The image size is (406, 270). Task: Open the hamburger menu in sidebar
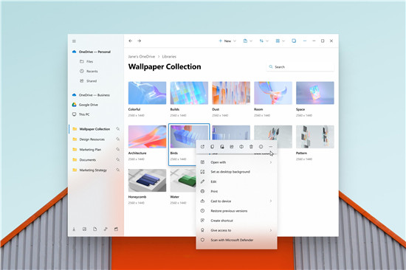74,41
